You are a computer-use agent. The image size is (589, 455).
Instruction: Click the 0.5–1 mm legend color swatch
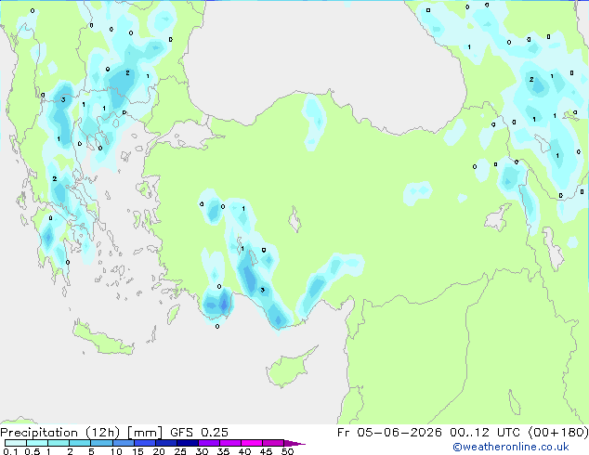coord(37,443)
